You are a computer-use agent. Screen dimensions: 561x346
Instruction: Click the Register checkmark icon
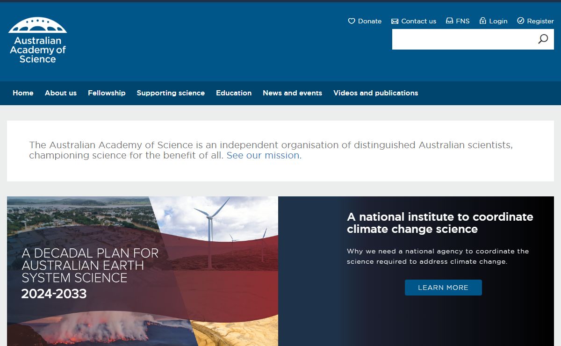point(521,21)
